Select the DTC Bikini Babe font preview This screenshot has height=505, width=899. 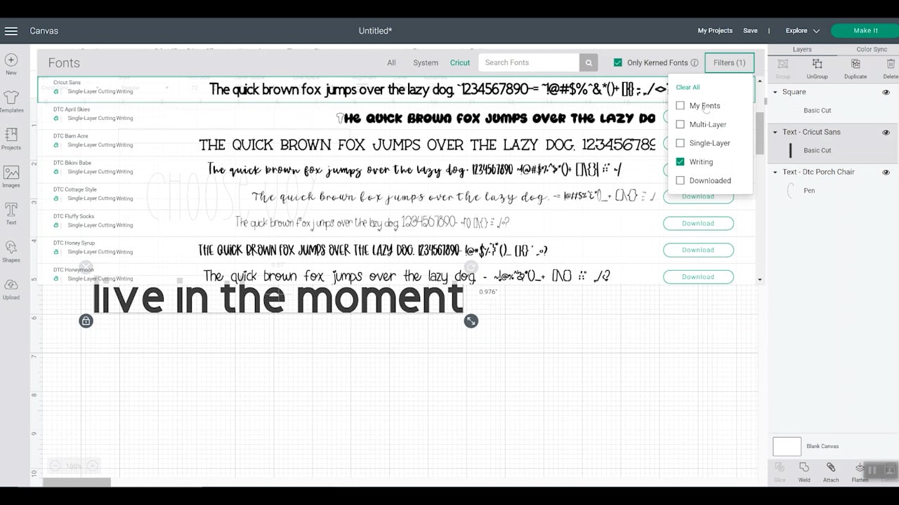414,170
